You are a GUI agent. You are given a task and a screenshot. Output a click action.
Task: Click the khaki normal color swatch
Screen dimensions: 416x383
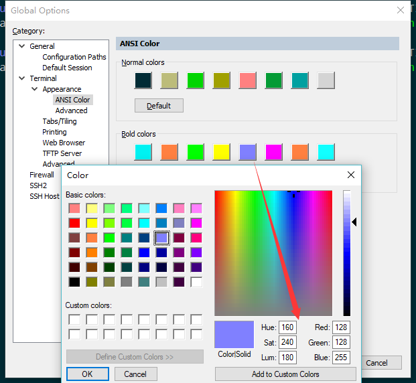pyautogui.click(x=169, y=80)
